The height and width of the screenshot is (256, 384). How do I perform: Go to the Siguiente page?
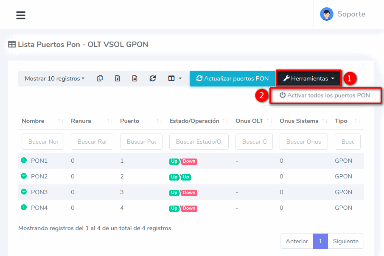(345, 241)
